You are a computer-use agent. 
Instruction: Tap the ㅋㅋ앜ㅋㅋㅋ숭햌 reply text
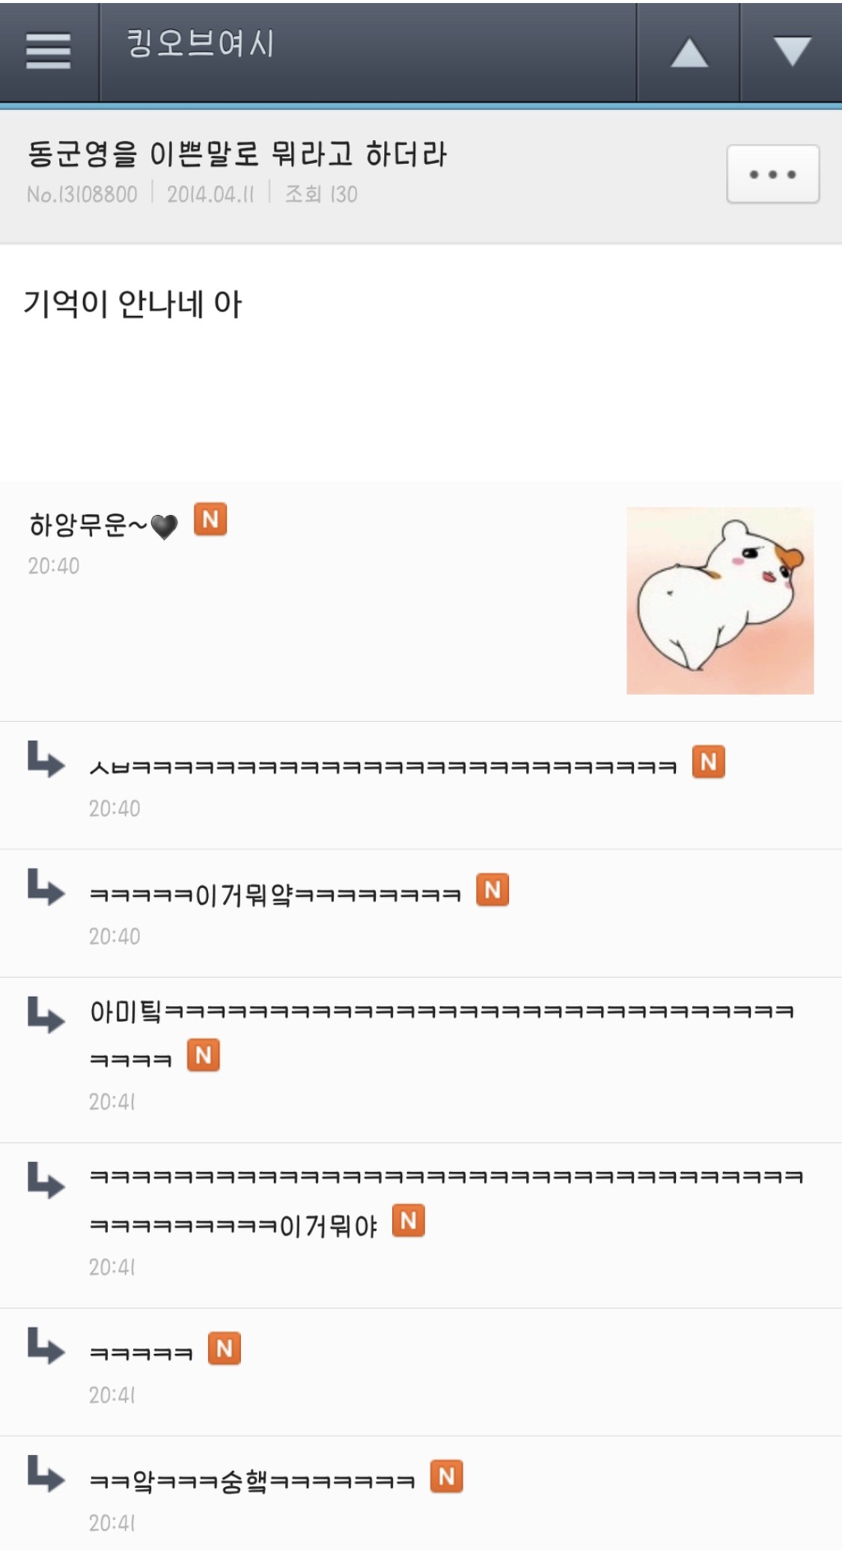[252, 1480]
